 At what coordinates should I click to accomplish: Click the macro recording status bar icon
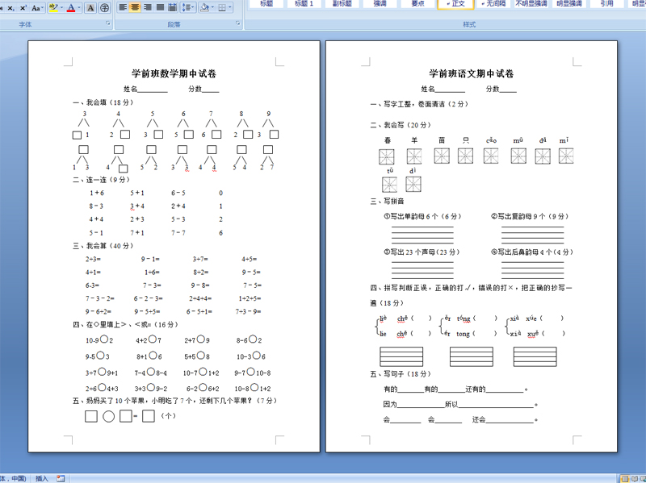click(61, 478)
